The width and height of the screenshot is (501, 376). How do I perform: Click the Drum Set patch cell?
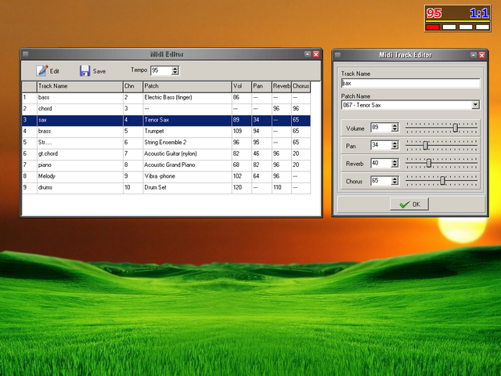pyautogui.click(x=187, y=188)
